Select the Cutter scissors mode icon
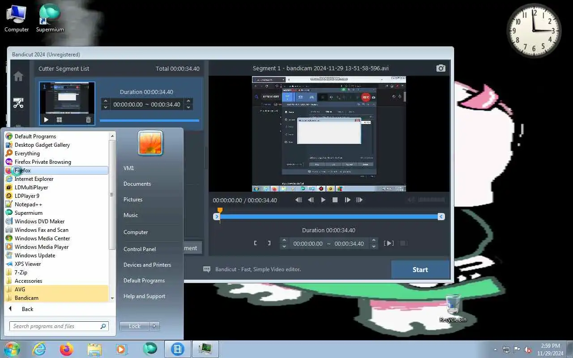Viewport: 573px width, 358px height. tap(18, 103)
